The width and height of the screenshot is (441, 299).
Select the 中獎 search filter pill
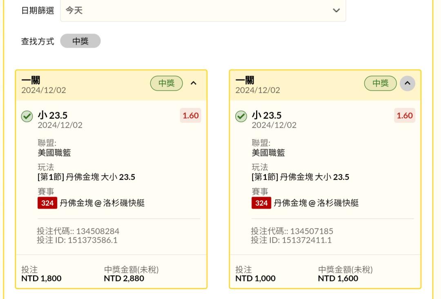tap(80, 41)
